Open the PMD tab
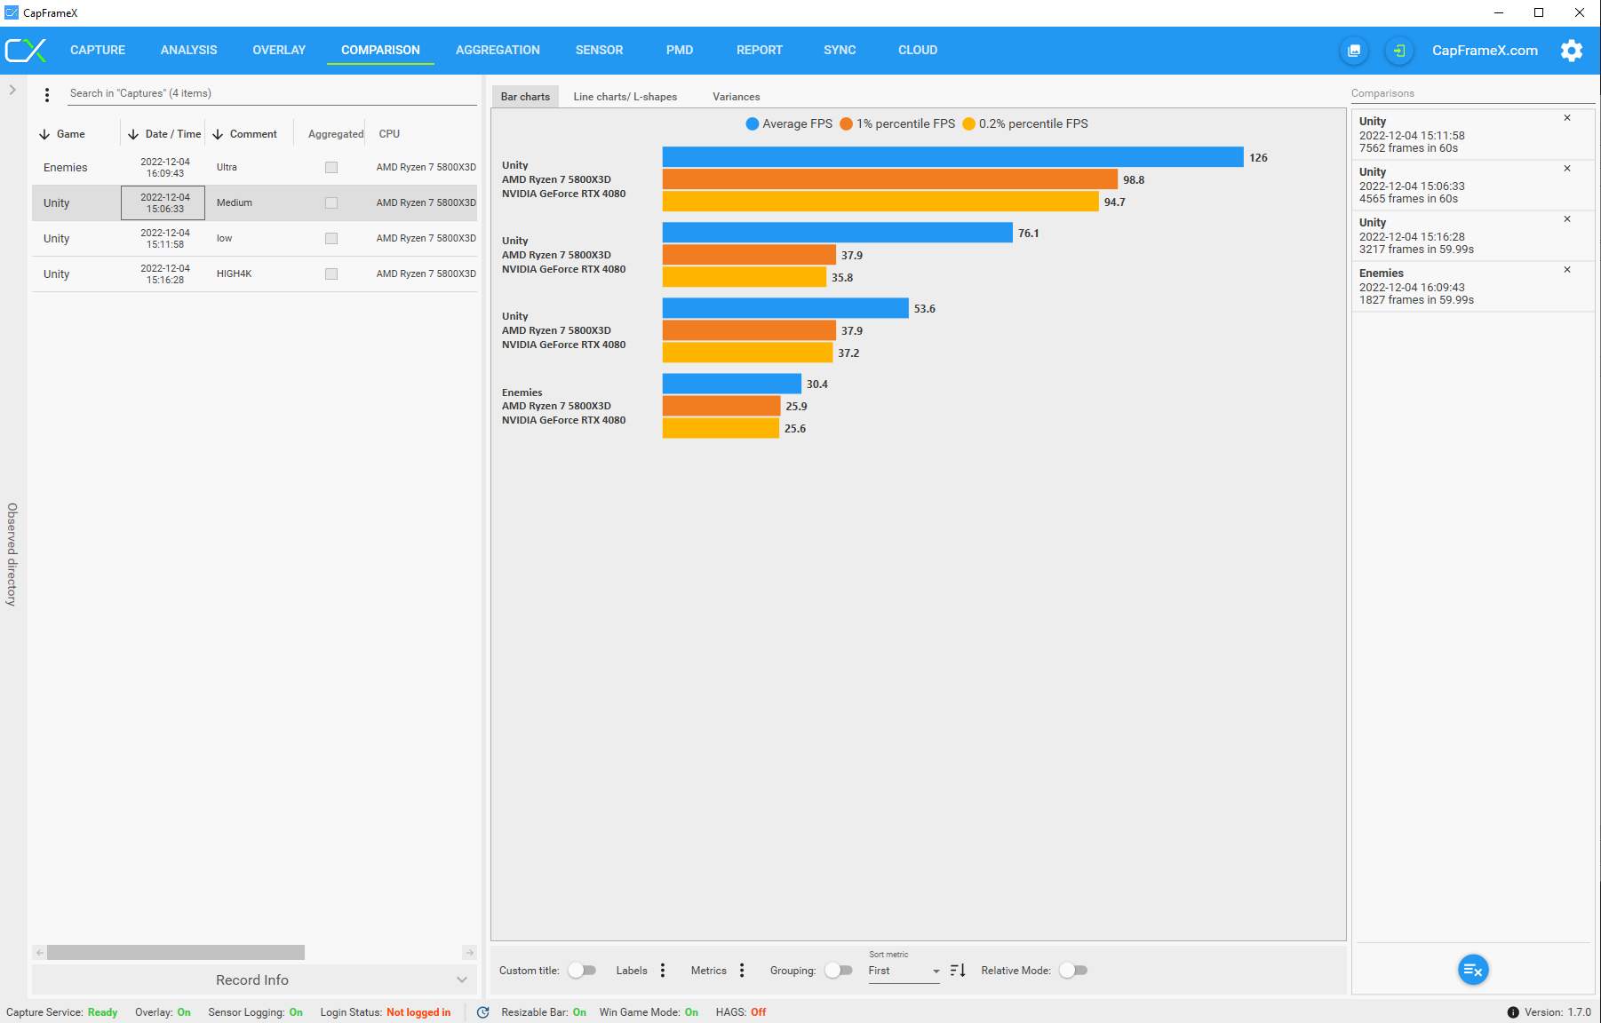The image size is (1601, 1023). (680, 51)
